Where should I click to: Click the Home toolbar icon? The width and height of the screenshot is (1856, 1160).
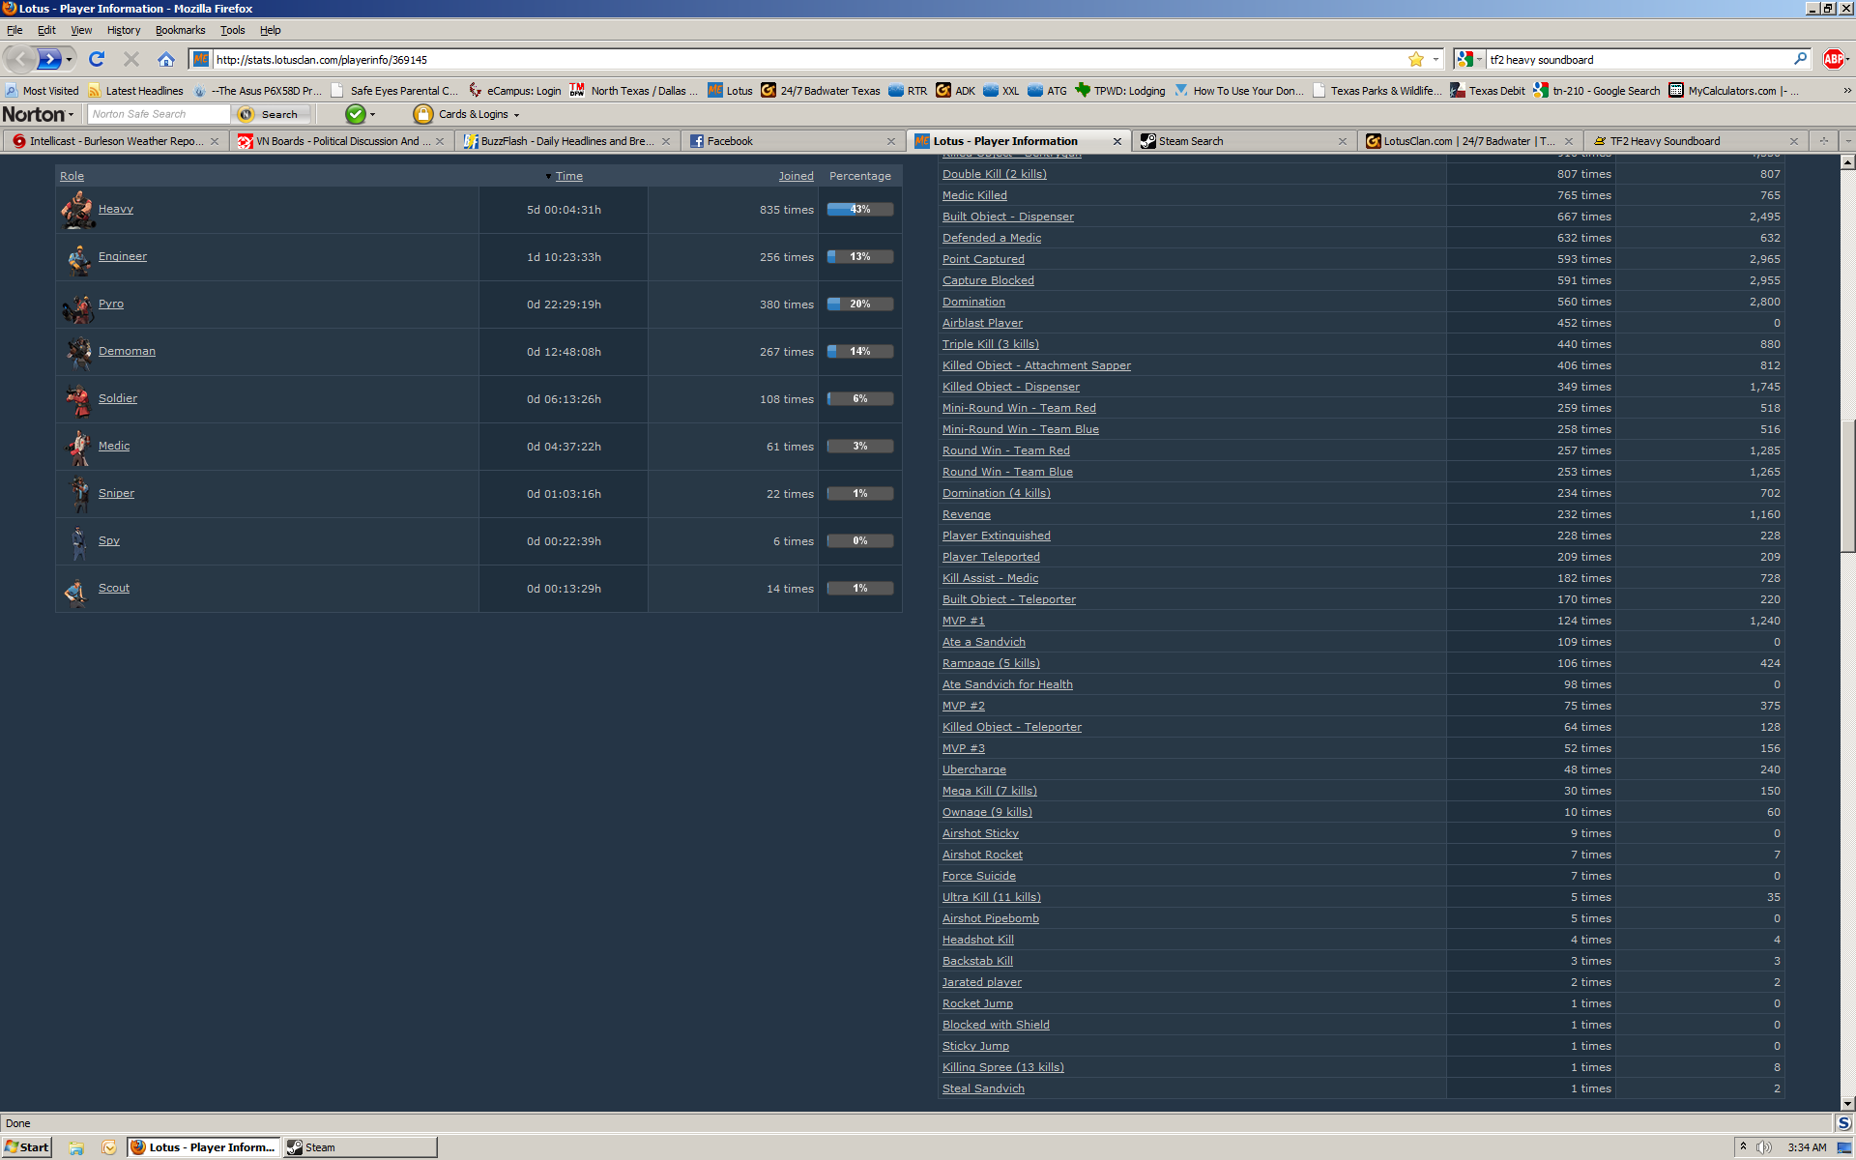[166, 59]
